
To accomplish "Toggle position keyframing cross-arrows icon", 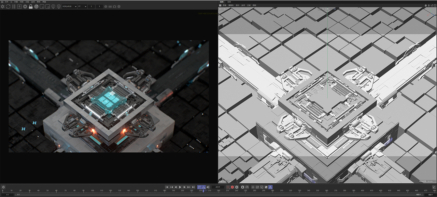I will (x=253, y=187).
